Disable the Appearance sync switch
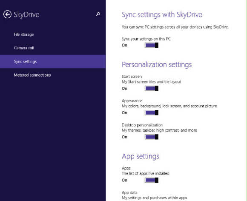Viewport: 247px width, 201px height. pos(152,112)
